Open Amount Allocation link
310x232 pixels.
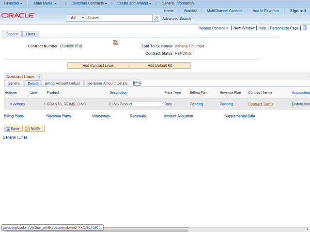tap(178, 116)
